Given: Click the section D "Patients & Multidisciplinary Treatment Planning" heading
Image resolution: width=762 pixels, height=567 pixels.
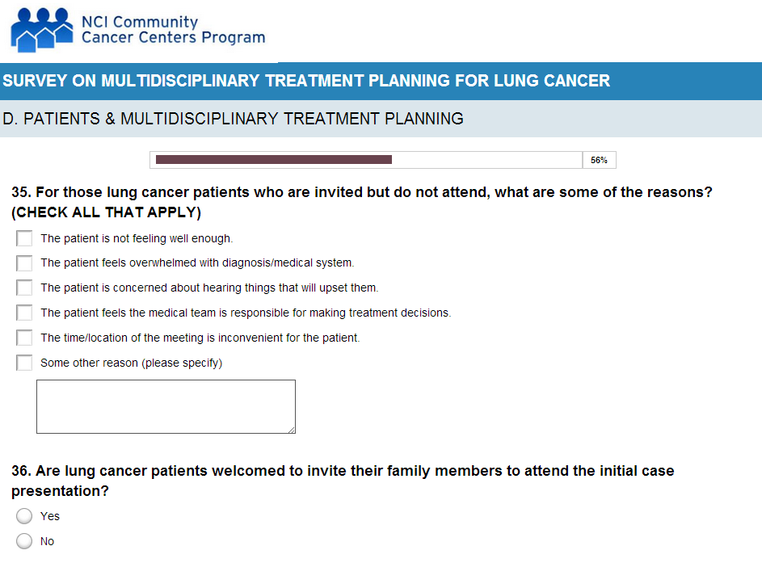Looking at the screenshot, I should pos(233,119).
